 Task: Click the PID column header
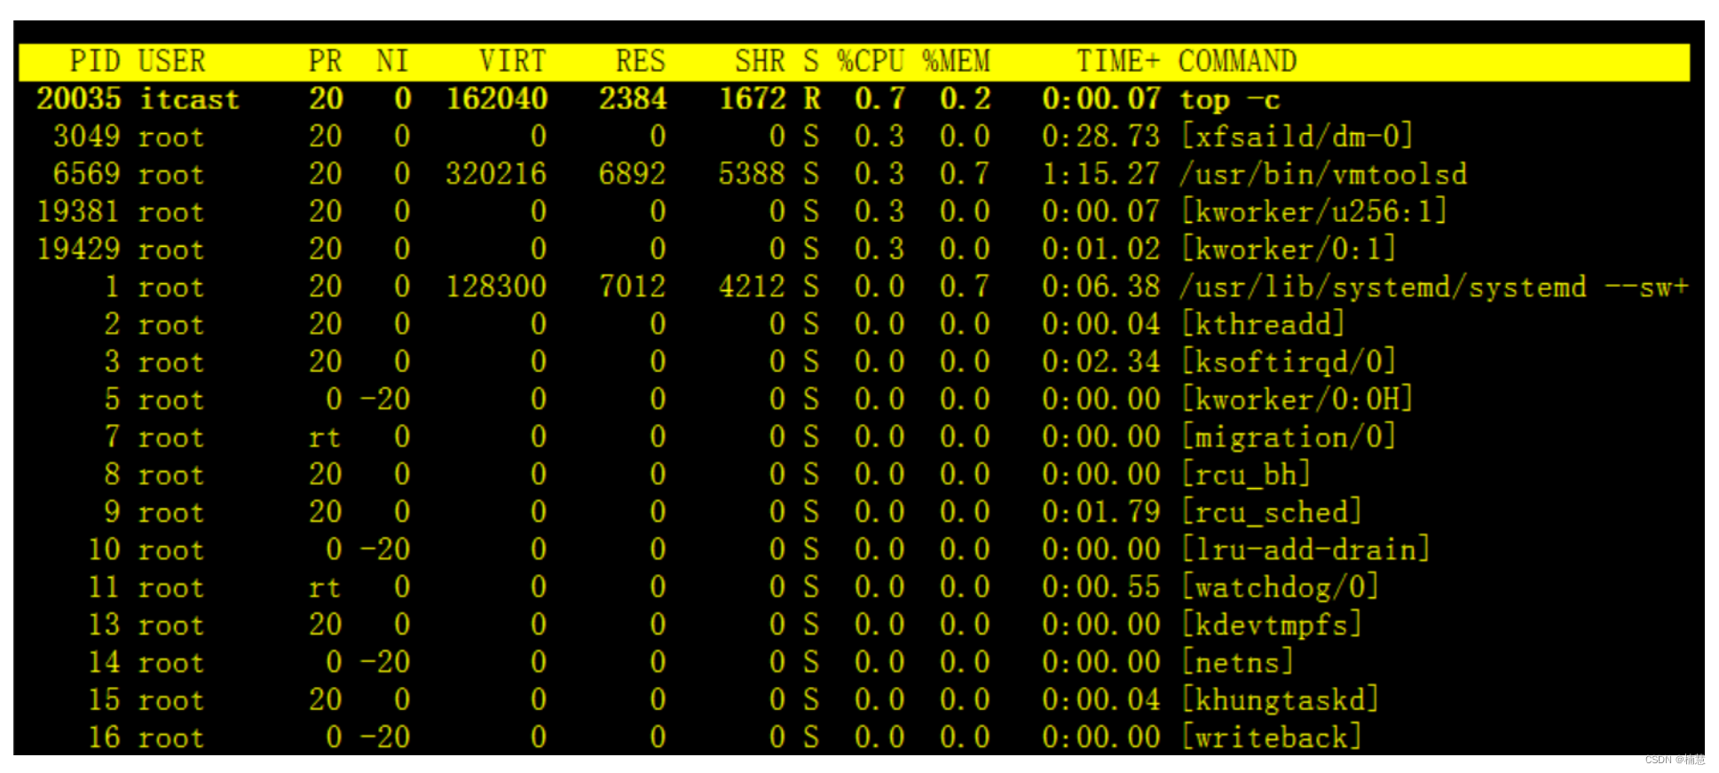pyautogui.click(x=95, y=61)
